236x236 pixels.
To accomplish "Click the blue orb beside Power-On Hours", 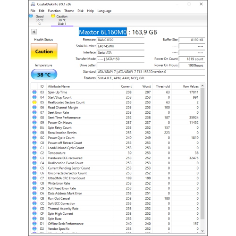I will point(34,123).
